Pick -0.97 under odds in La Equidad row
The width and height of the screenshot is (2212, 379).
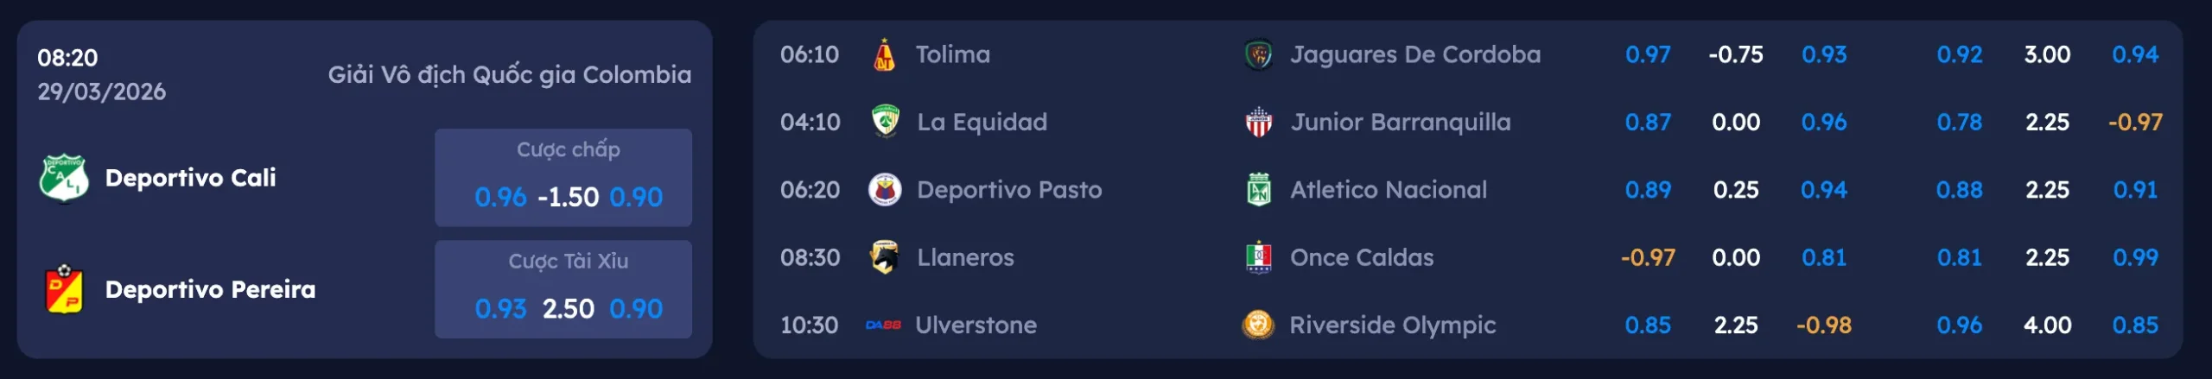coord(2134,122)
